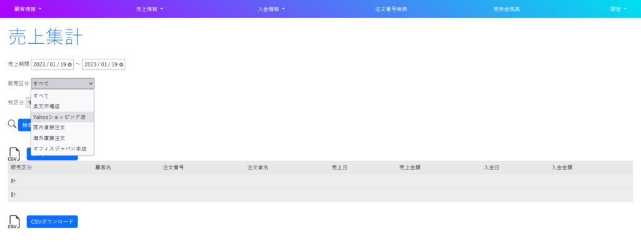Clear the end date with its x icon
This screenshot has width=641, height=245.
(121, 64)
